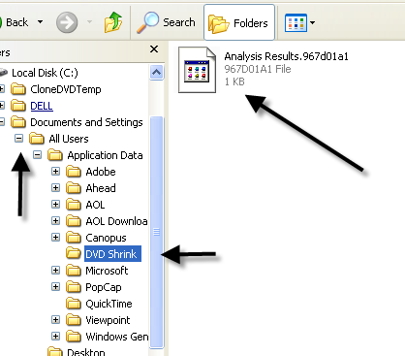Select the Microsoft folder
This screenshot has height=356, width=405.
(107, 271)
